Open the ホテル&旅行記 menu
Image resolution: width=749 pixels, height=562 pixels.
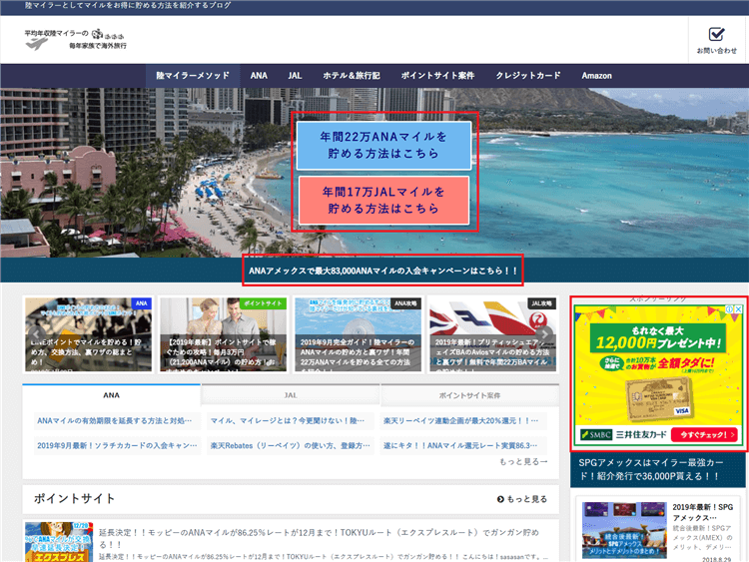coord(352,76)
